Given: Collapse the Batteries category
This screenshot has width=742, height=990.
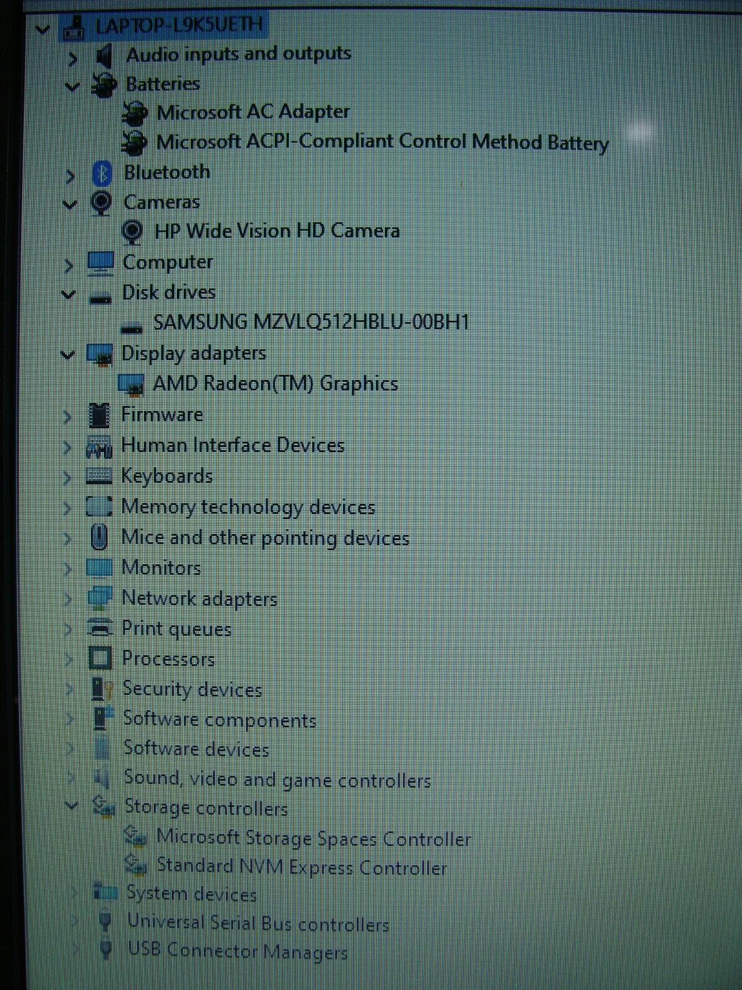Looking at the screenshot, I should [x=72, y=87].
